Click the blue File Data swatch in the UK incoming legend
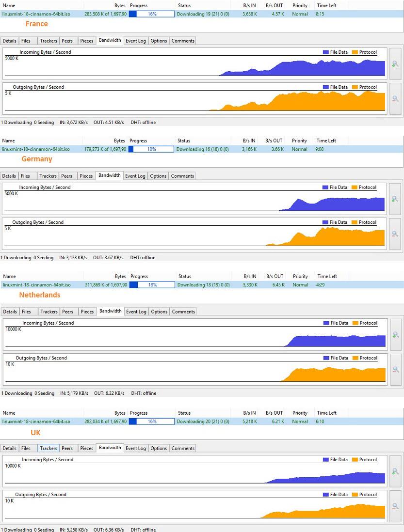 326,460
